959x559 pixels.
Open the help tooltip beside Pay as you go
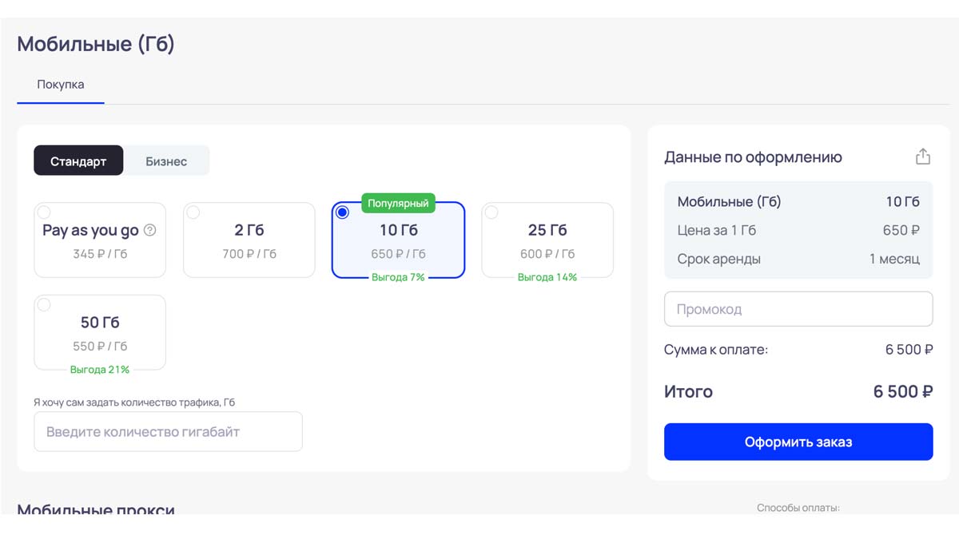[x=149, y=231]
